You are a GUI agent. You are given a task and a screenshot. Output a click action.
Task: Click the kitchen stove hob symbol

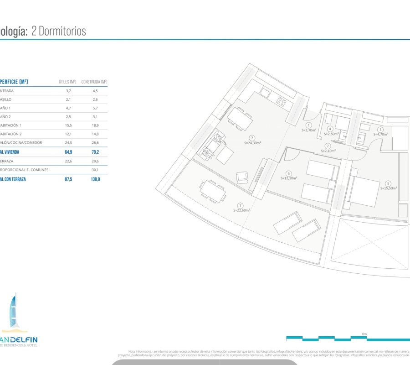pyautogui.click(x=282, y=102)
